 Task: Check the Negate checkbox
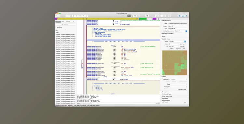pyautogui.click(x=172, y=82)
